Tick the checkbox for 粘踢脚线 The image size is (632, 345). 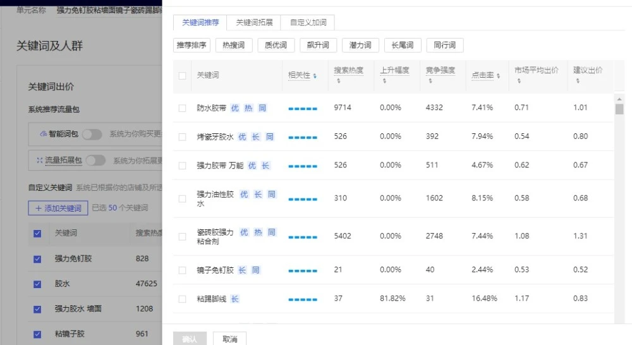(182, 299)
